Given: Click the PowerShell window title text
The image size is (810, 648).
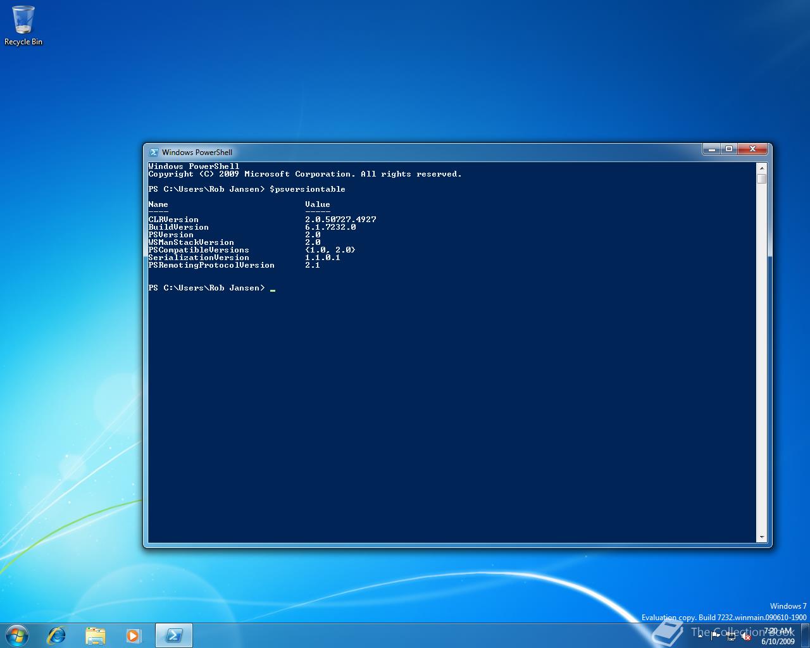Looking at the screenshot, I should point(197,152).
